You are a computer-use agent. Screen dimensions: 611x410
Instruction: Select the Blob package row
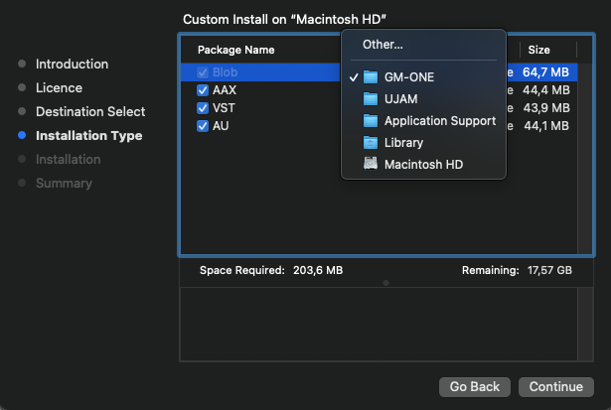[379, 72]
